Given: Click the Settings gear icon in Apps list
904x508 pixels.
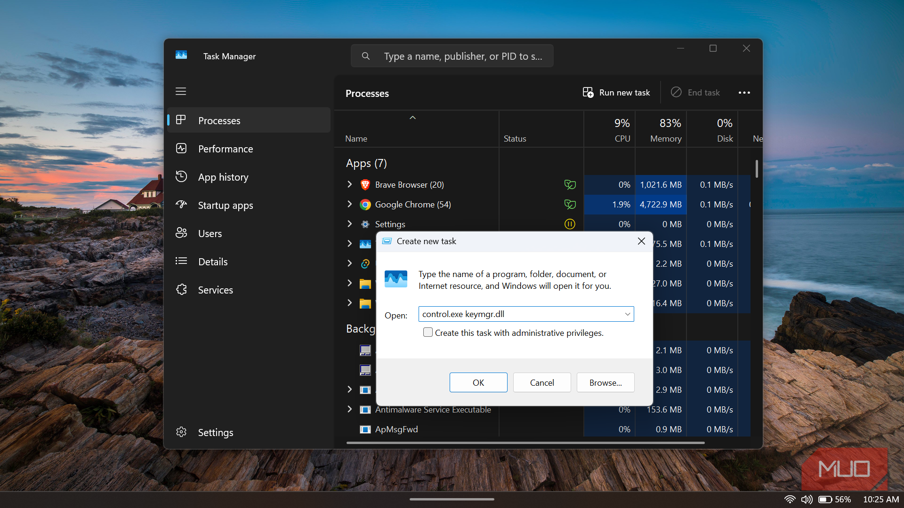Looking at the screenshot, I should click(x=365, y=224).
